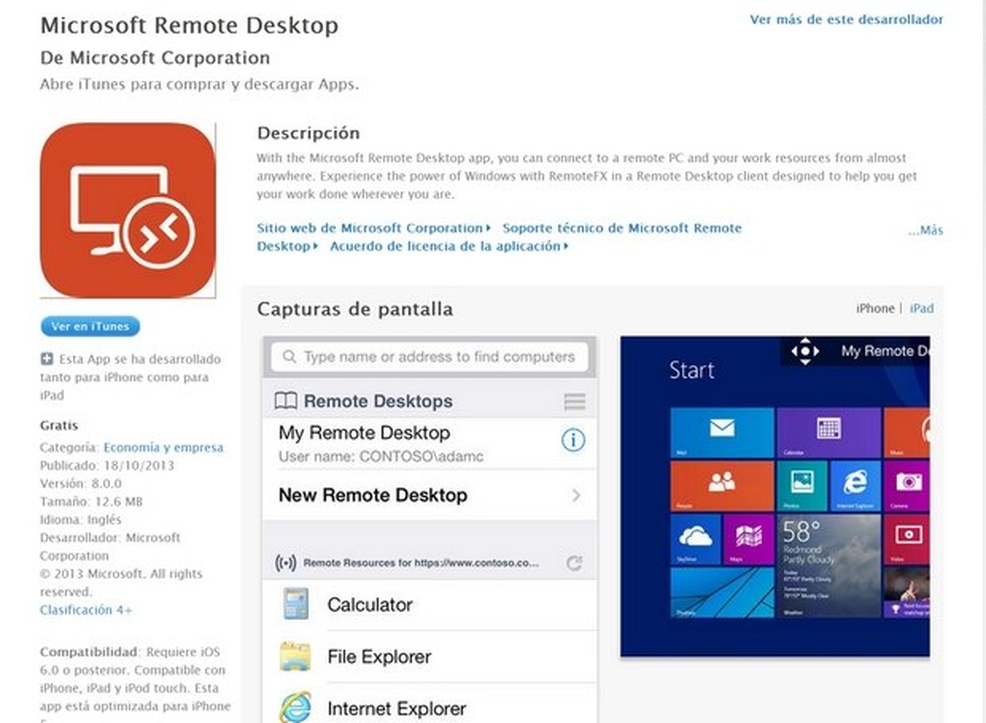Switch screenshots to iPad tab
This screenshot has width=986, height=723.
click(922, 309)
